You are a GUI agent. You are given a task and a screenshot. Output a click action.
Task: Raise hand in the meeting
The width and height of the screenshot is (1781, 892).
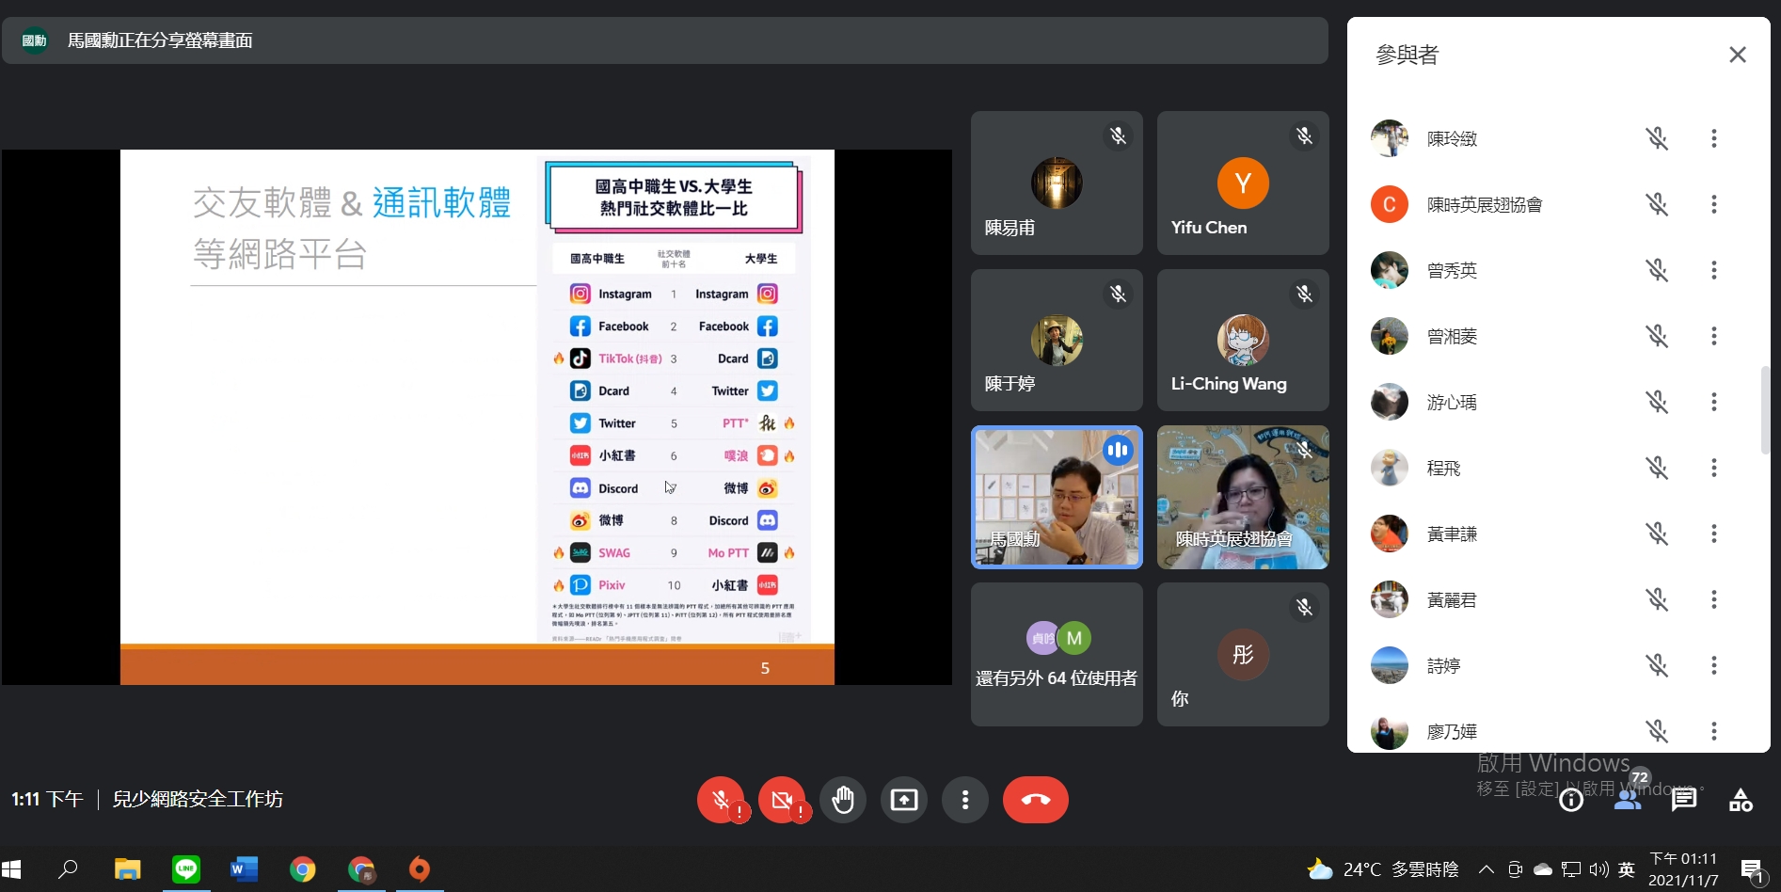pyautogui.click(x=843, y=800)
